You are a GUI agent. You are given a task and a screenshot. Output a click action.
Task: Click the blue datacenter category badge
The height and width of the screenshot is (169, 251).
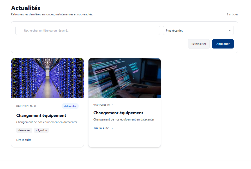pyautogui.click(x=70, y=106)
